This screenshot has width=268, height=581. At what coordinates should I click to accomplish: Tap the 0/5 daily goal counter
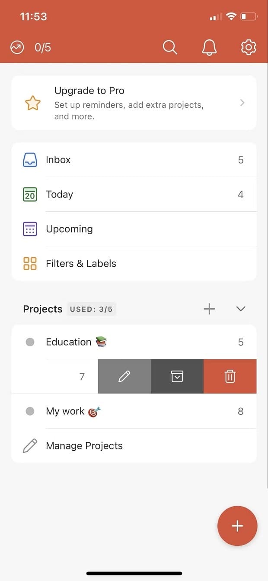[x=43, y=47]
